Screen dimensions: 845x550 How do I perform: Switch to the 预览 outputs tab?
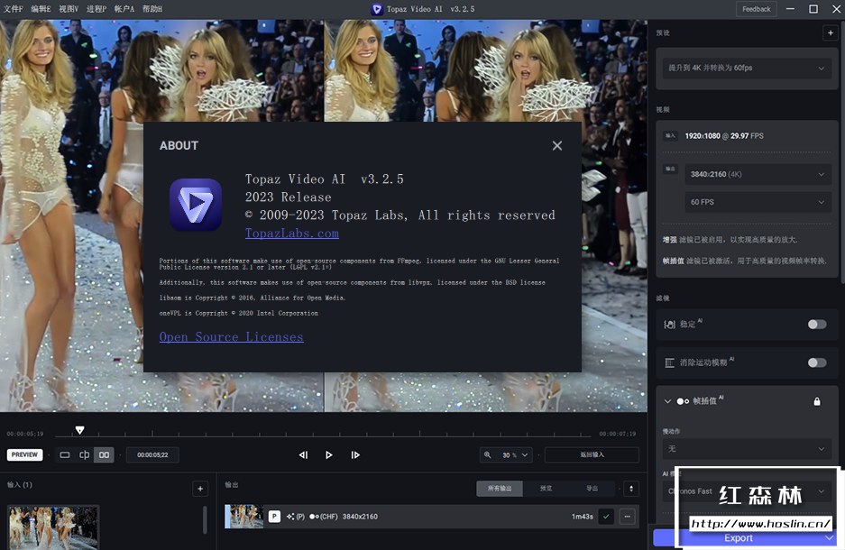tap(546, 489)
